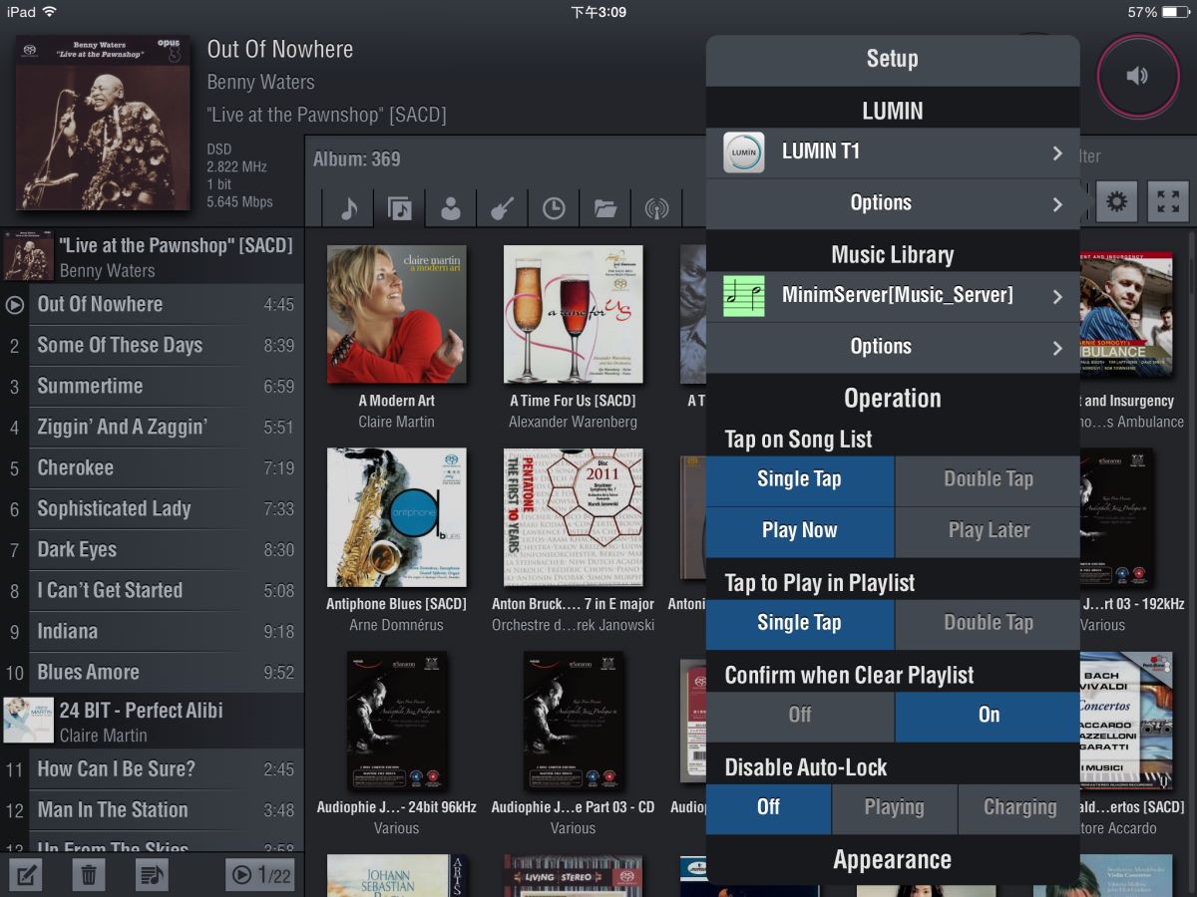This screenshot has width=1197, height=897.
Task: Play the track Dark Eyes
Action: (x=152, y=550)
